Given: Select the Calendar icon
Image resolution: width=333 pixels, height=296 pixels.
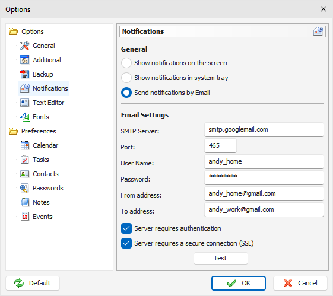Looking at the screenshot, I should [25, 145].
